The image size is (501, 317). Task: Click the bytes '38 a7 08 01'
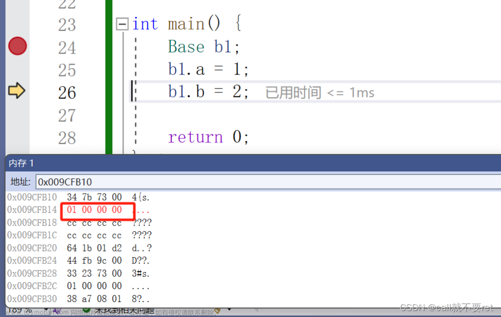[x=94, y=299]
